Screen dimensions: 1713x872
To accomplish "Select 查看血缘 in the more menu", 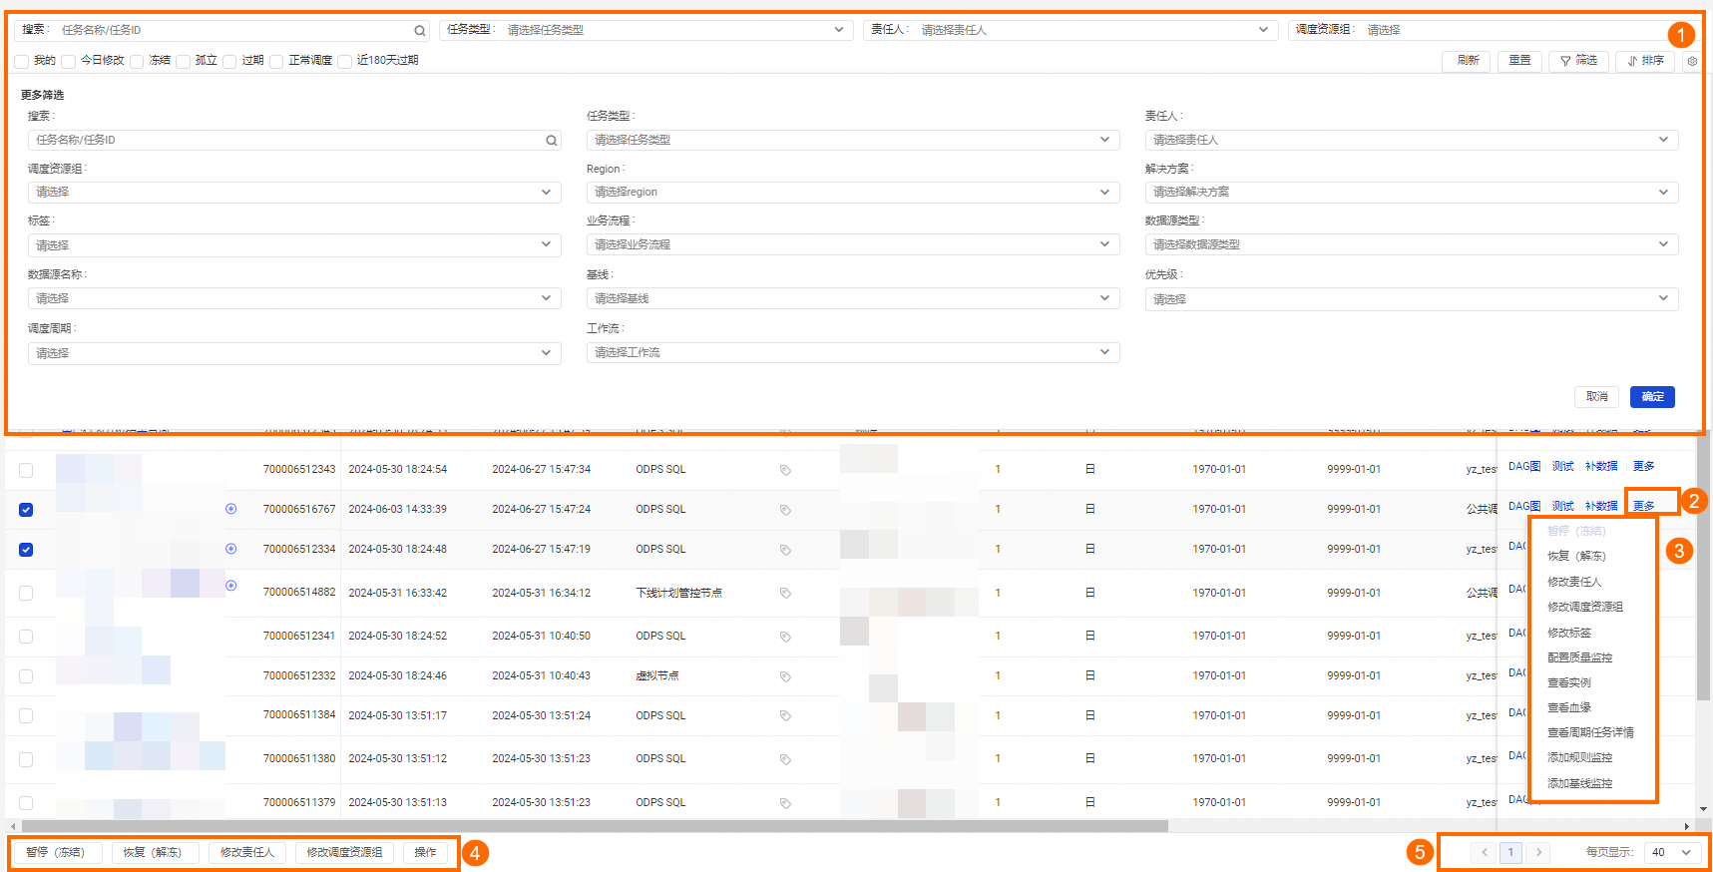I will click(1569, 707).
